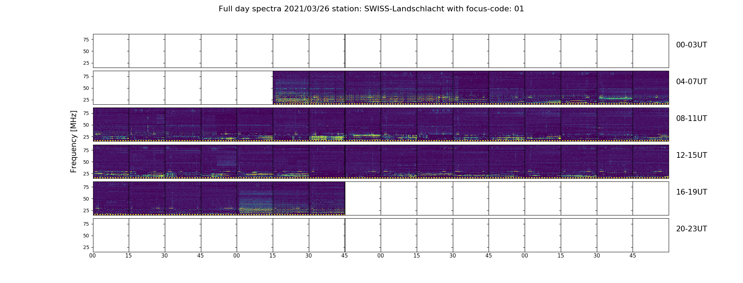The height and width of the screenshot is (283, 743).
Task: Click the wavy-pattern spectrogram in the 16-19UT row
Action: (x=255, y=198)
